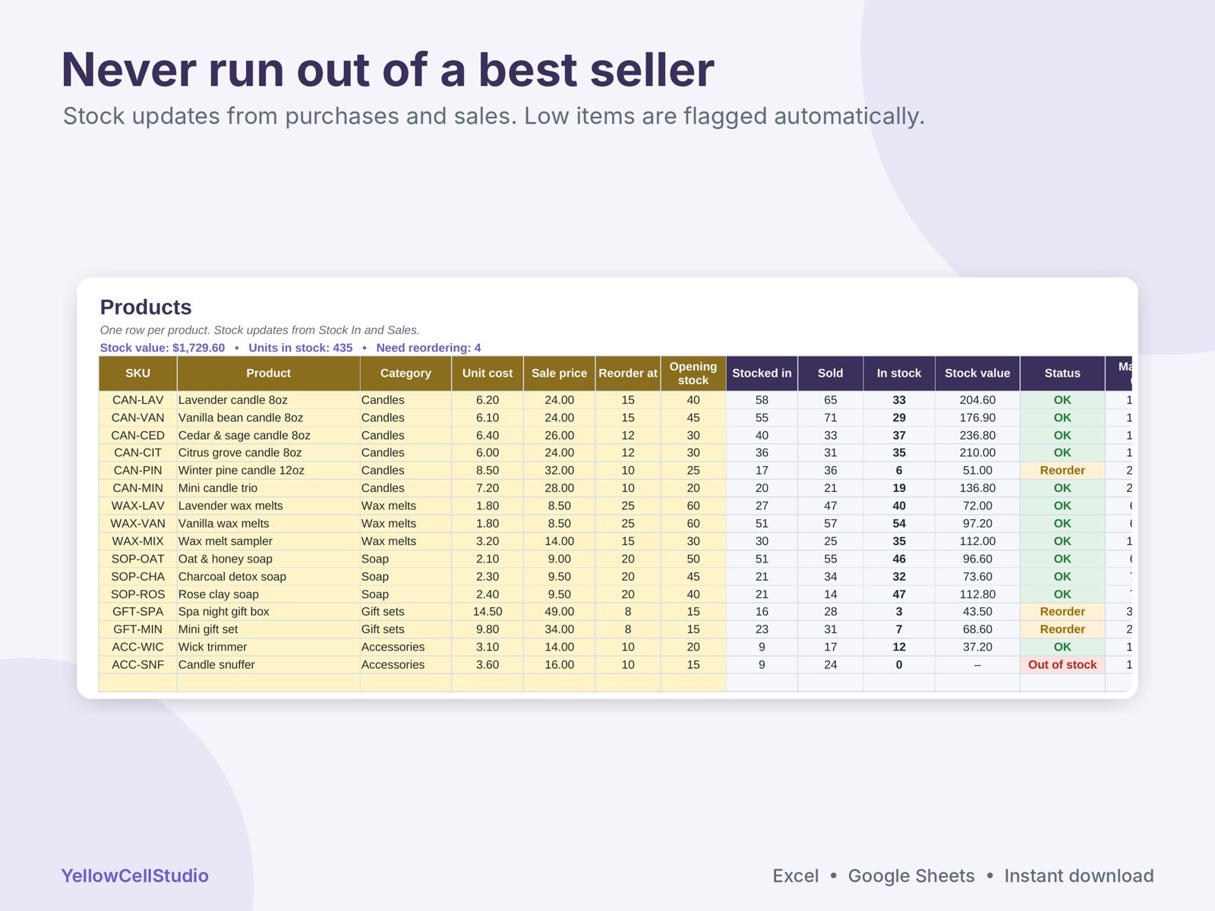This screenshot has width=1215, height=911.
Task: Select the "Mini candle trio" product cell
Action: click(268, 488)
